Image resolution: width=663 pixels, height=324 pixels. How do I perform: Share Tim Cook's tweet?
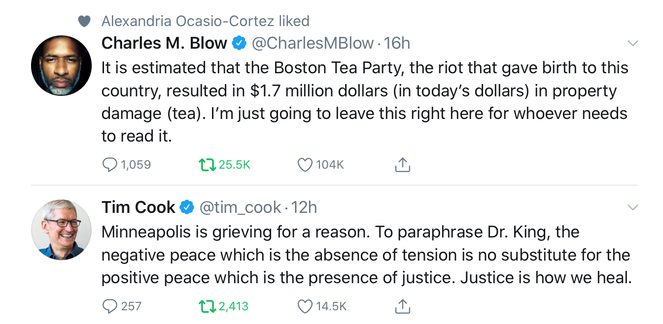[x=402, y=306]
